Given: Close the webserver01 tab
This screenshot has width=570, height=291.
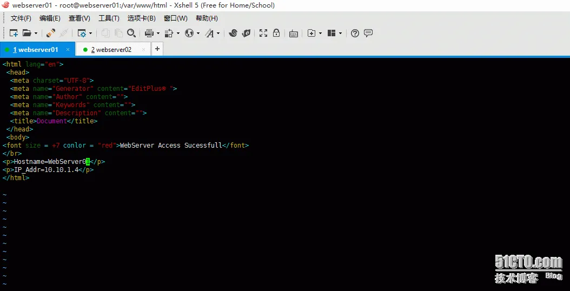Looking at the screenshot, I should [x=68, y=49].
